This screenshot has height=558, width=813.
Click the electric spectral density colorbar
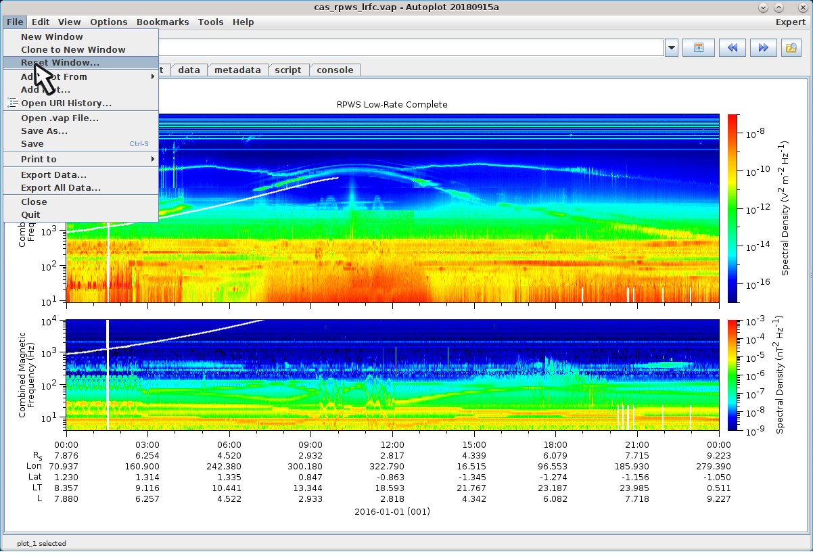point(733,208)
